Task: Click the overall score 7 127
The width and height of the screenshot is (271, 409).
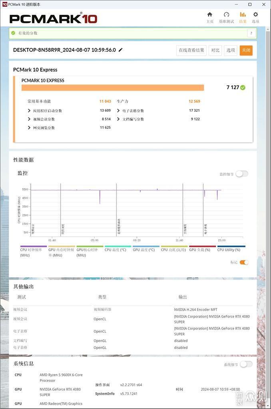Action: (233, 87)
